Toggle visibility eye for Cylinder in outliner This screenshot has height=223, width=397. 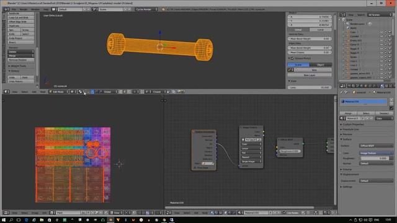(x=381, y=37)
